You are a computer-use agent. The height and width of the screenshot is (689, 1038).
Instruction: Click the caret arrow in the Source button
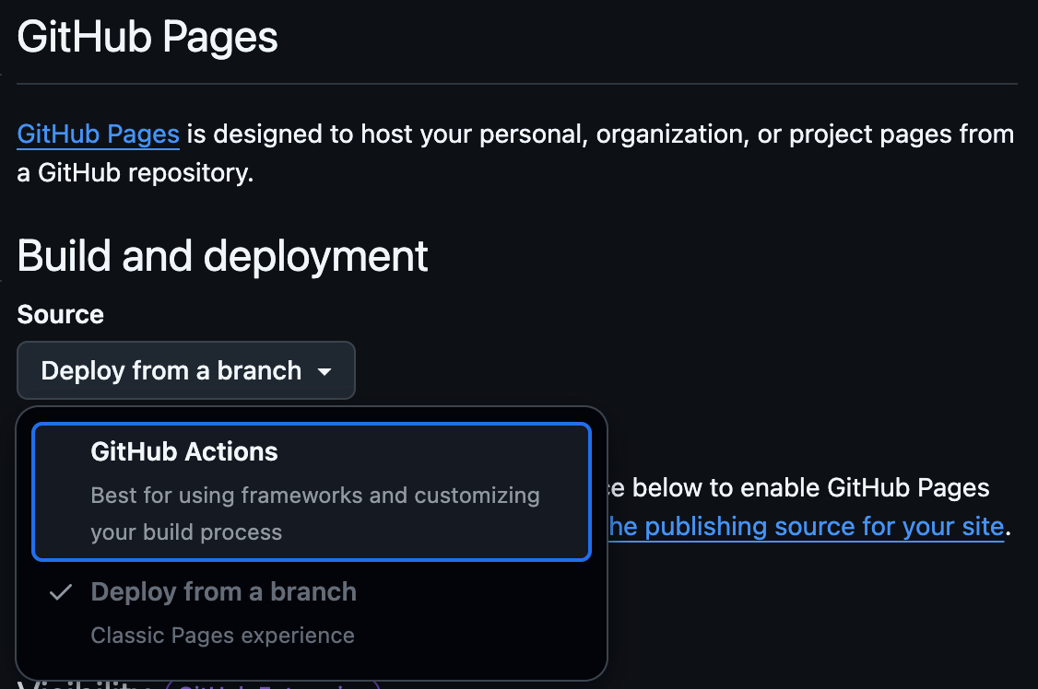pos(324,372)
